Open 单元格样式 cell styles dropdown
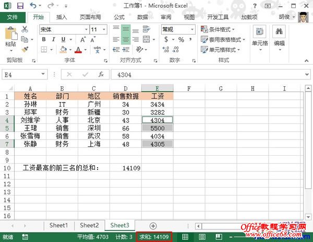 [220, 50]
